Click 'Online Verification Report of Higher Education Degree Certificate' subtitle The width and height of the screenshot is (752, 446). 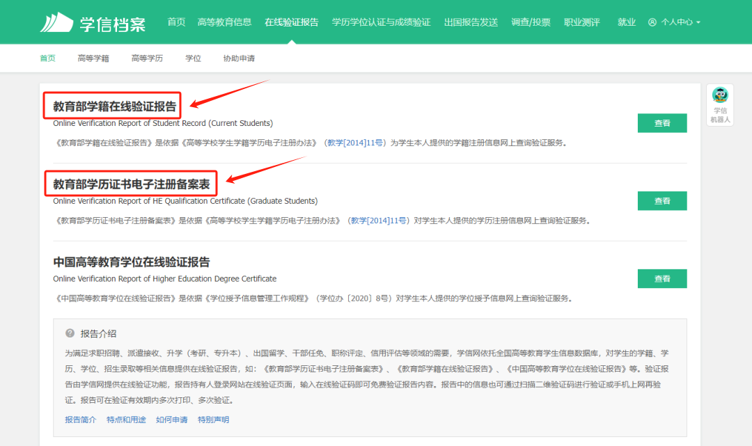point(164,279)
